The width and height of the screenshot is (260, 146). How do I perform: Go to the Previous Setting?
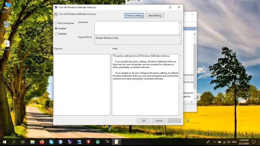[134, 15]
